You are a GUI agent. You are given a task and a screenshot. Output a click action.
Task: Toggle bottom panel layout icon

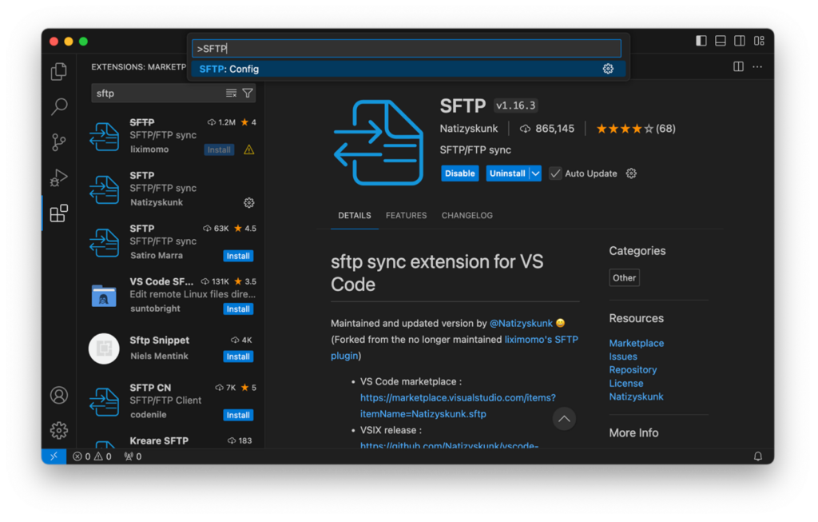(x=721, y=41)
